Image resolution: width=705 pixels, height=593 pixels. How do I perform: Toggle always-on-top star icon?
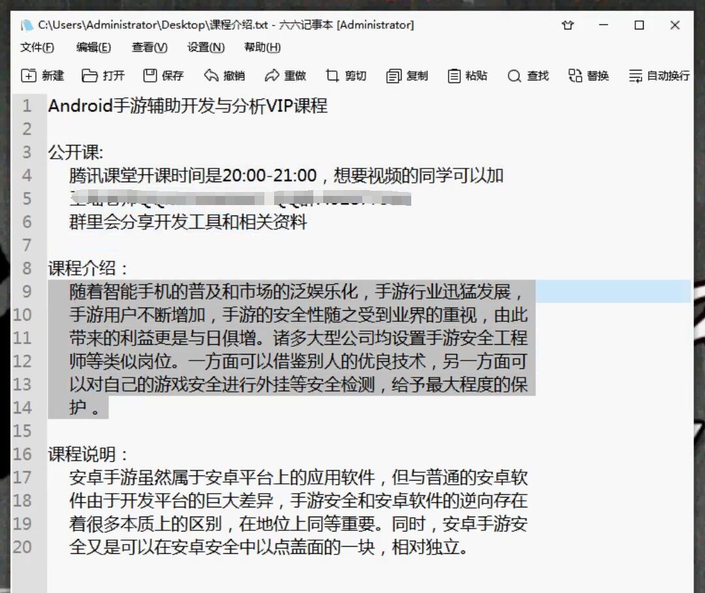[x=567, y=25]
